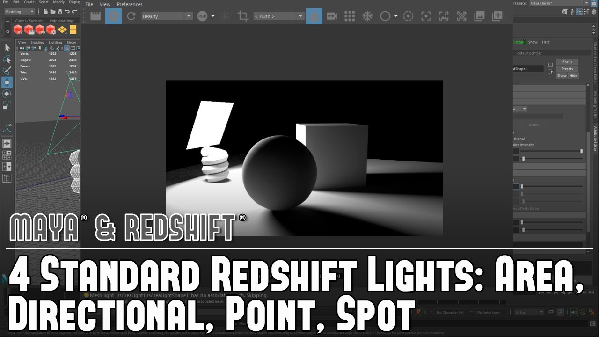The width and height of the screenshot is (599, 337).
Task: Click the Presets button
Action: tap(567, 69)
